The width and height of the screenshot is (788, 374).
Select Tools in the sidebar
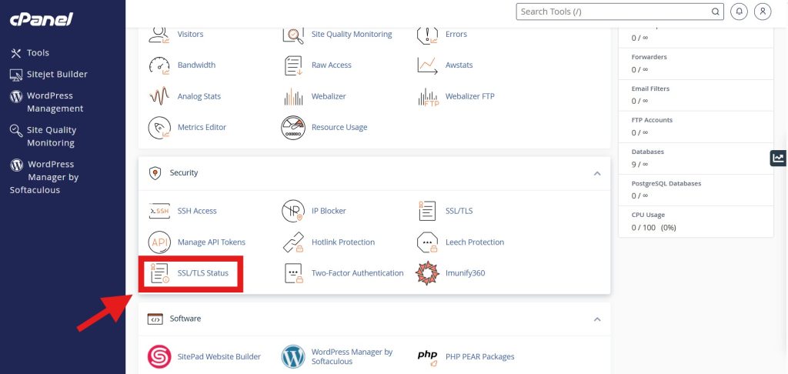[38, 53]
